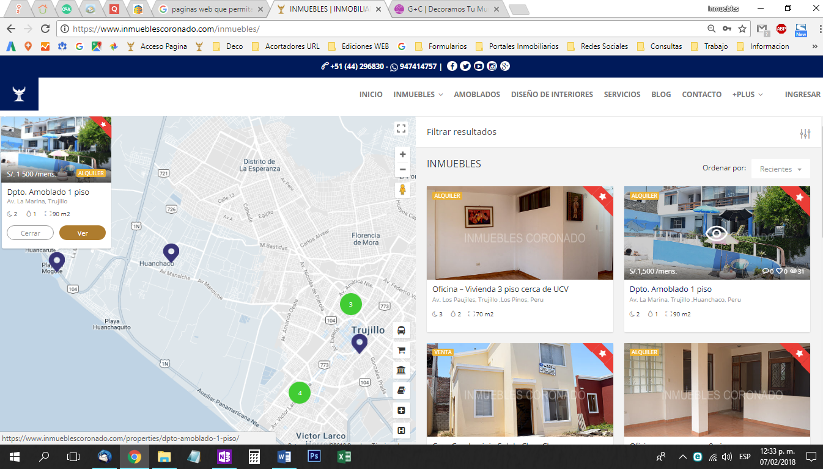The width and height of the screenshot is (823, 469).
Task: Open the Recientes sort dropdown
Action: click(781, 169)
